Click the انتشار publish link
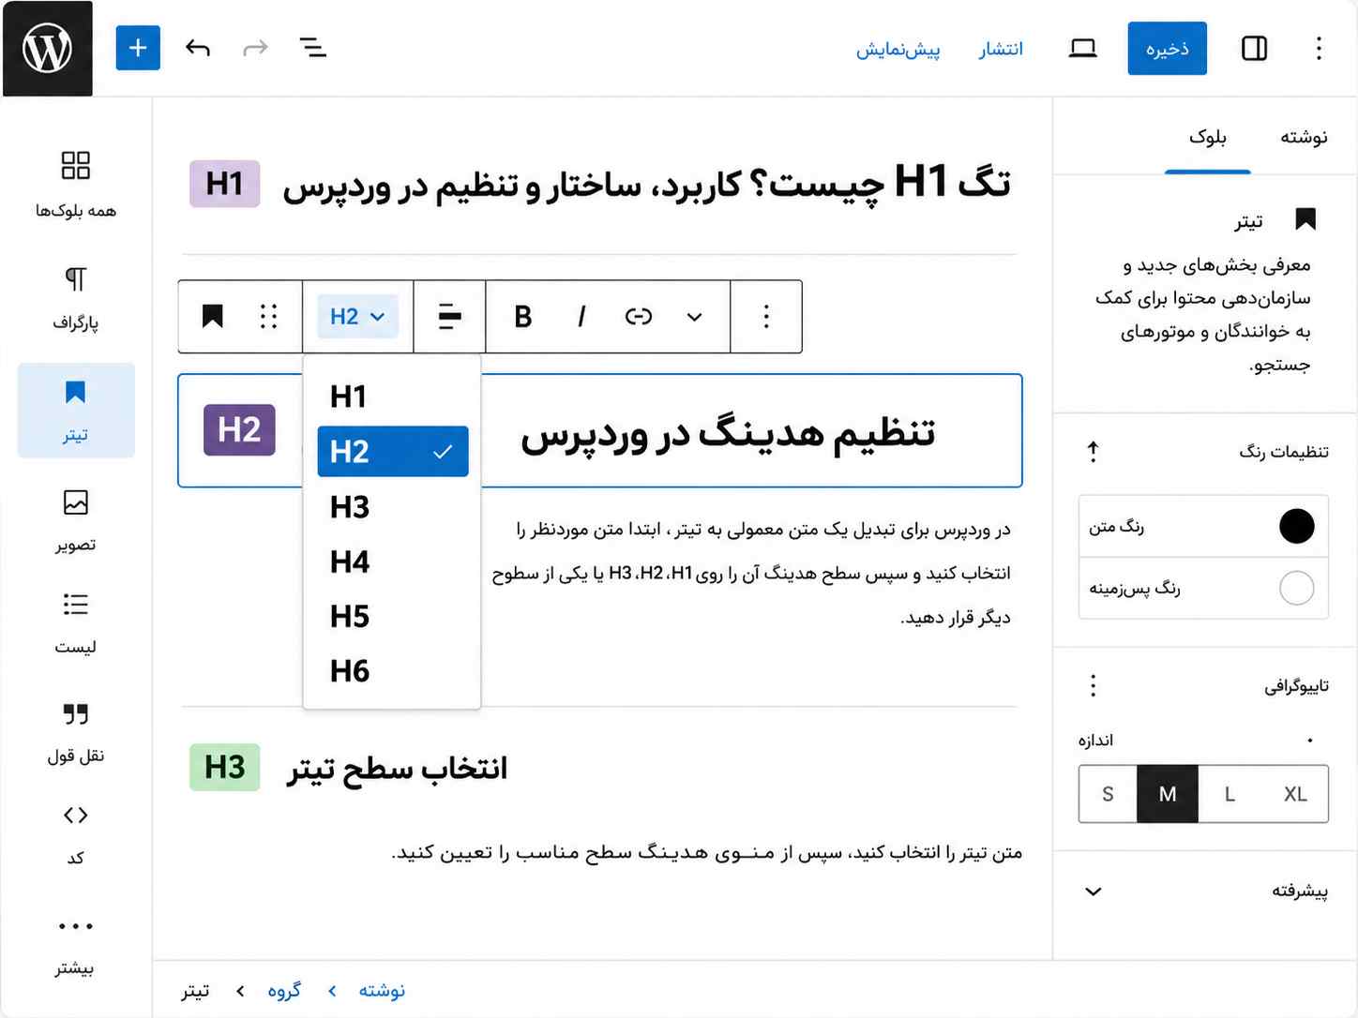 1001,48
